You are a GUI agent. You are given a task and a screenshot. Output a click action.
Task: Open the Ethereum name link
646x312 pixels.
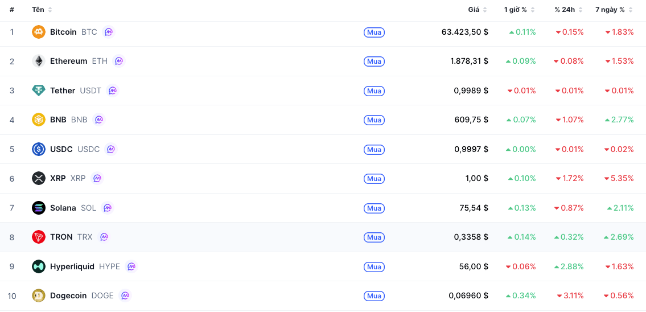(x=69, y=61)
